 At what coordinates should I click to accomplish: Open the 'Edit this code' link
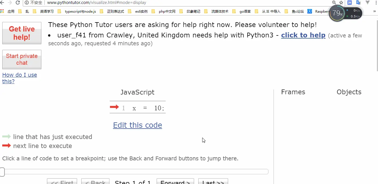tap(138, 125)
